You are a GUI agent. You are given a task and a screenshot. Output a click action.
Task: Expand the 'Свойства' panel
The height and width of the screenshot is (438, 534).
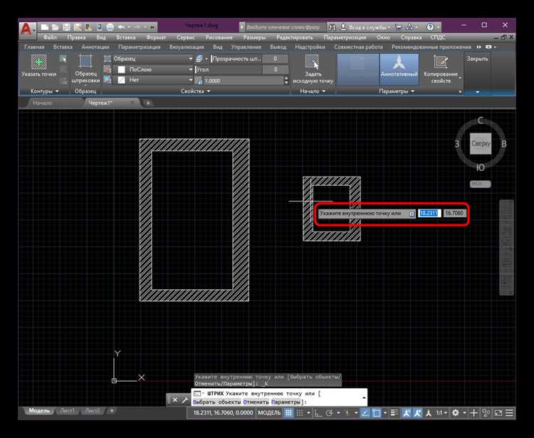196,91
